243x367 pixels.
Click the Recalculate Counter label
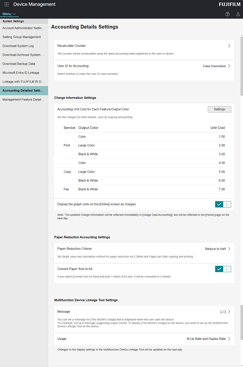71,46
